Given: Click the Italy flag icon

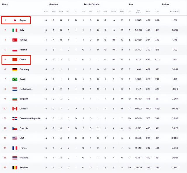Looking at the screenshot, I should tap(15, 30).
